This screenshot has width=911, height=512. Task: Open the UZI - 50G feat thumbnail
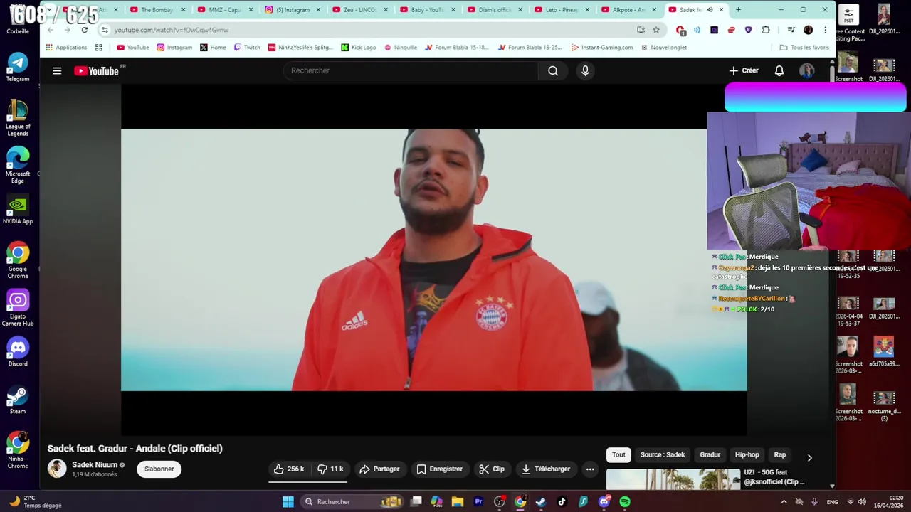tap(673, 479)
